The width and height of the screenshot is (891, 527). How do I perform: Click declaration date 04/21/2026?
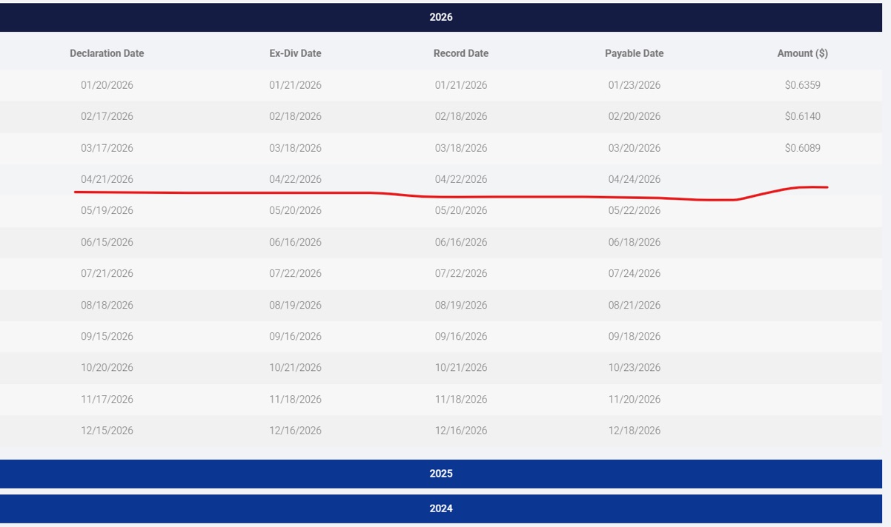point(107,179)
